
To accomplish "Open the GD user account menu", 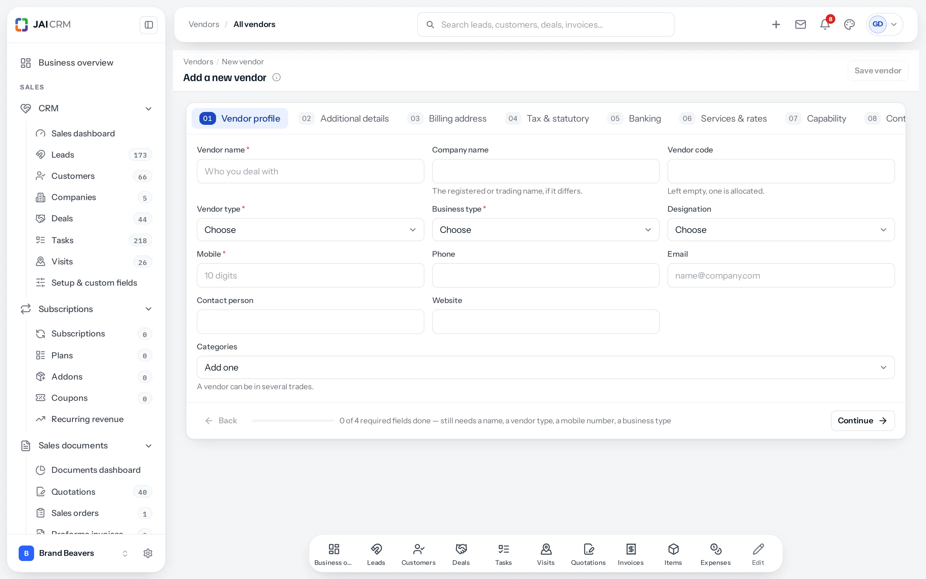I will click(x=885, y=24).
